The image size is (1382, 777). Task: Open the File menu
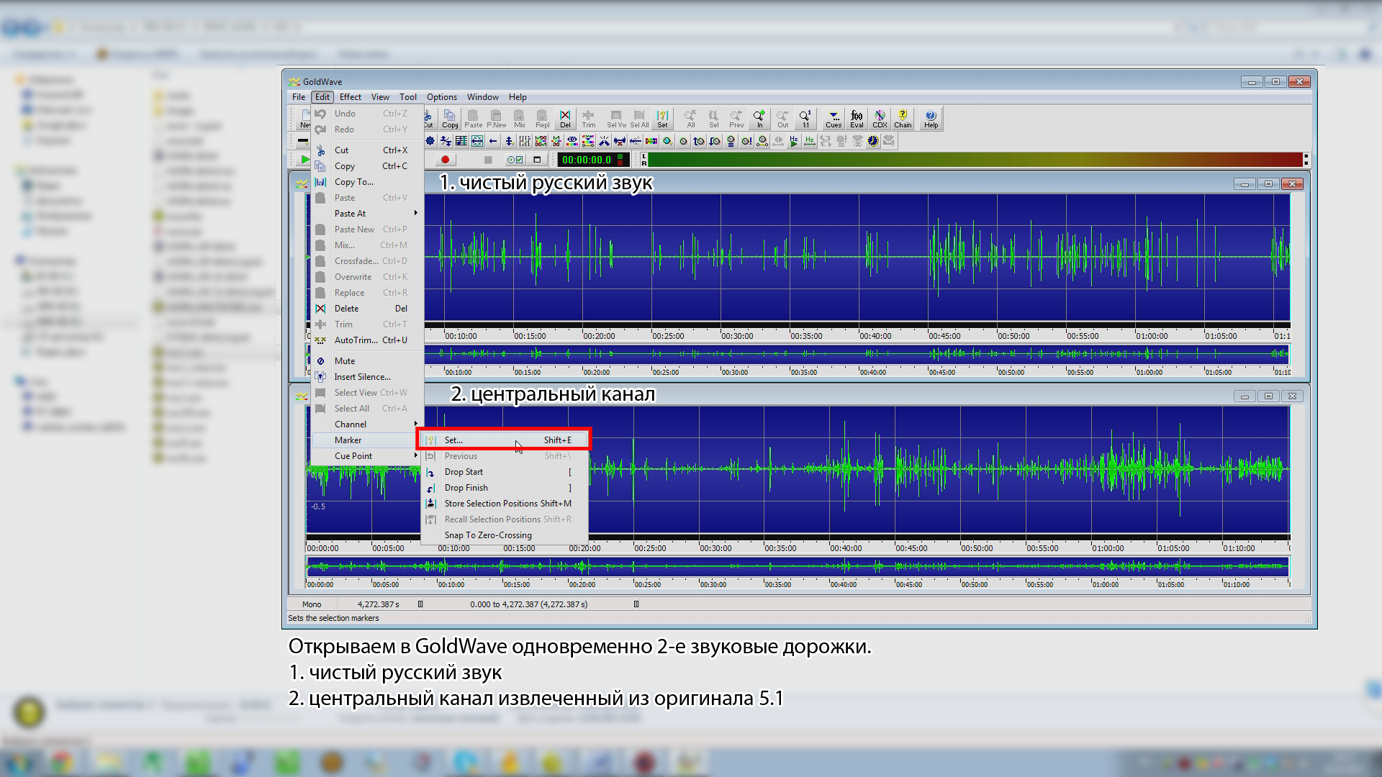pyautogui.click(x=298, y=97)
